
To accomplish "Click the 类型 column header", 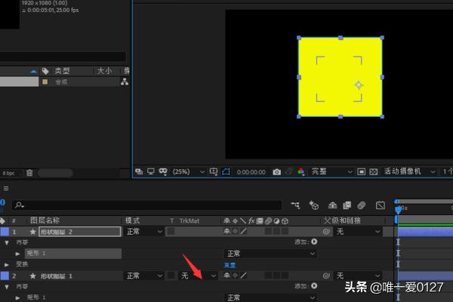I will pyautogui.click(x=62, y=71).
